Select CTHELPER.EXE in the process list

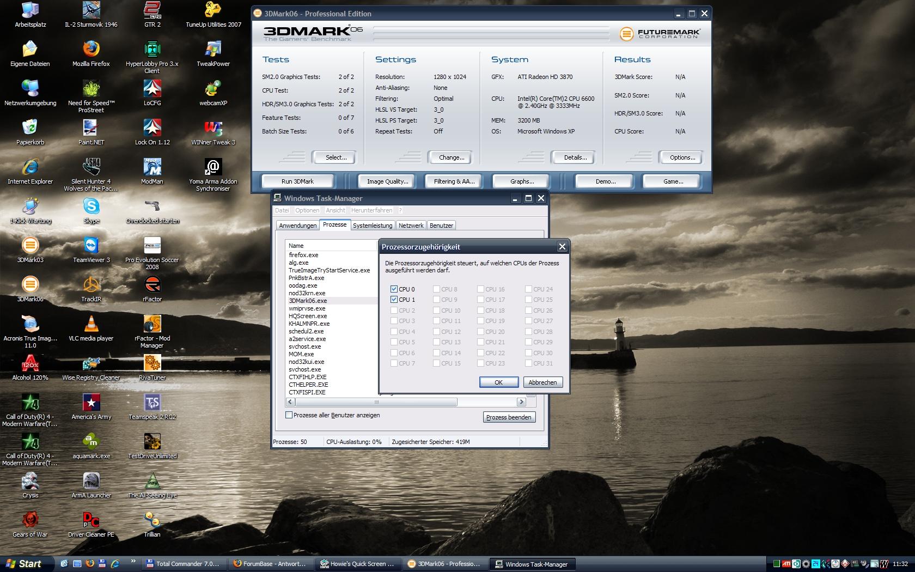[x=308, y=385]
